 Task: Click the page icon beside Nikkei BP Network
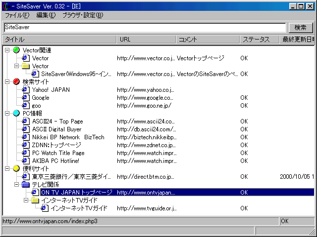[26, 137]
